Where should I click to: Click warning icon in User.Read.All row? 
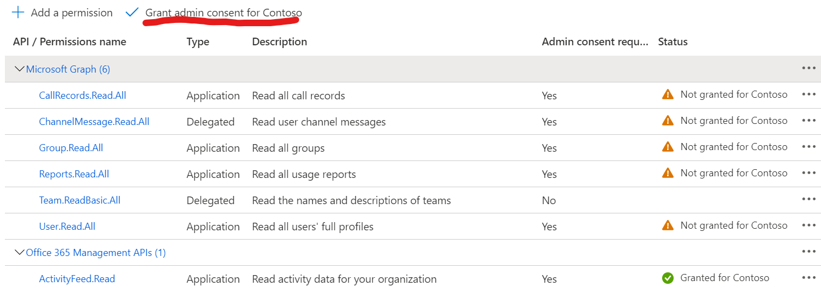coord(667,225)
